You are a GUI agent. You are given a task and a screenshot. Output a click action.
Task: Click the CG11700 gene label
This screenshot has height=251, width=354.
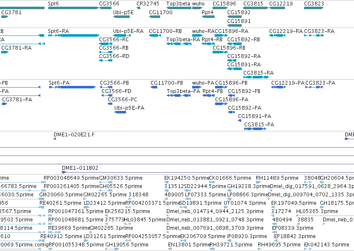(161, 12)
